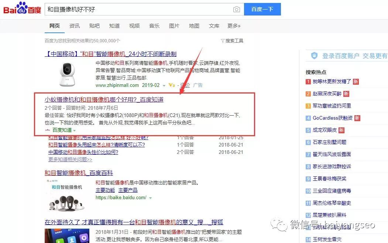Click the phone screen thumbnail of 搜狐 result
Screen dimensions: 388x243
[67, 236]
